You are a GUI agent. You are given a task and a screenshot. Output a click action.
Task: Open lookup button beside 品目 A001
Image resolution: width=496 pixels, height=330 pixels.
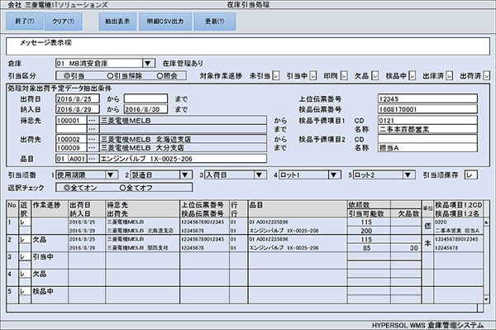(x=92, y=159)
